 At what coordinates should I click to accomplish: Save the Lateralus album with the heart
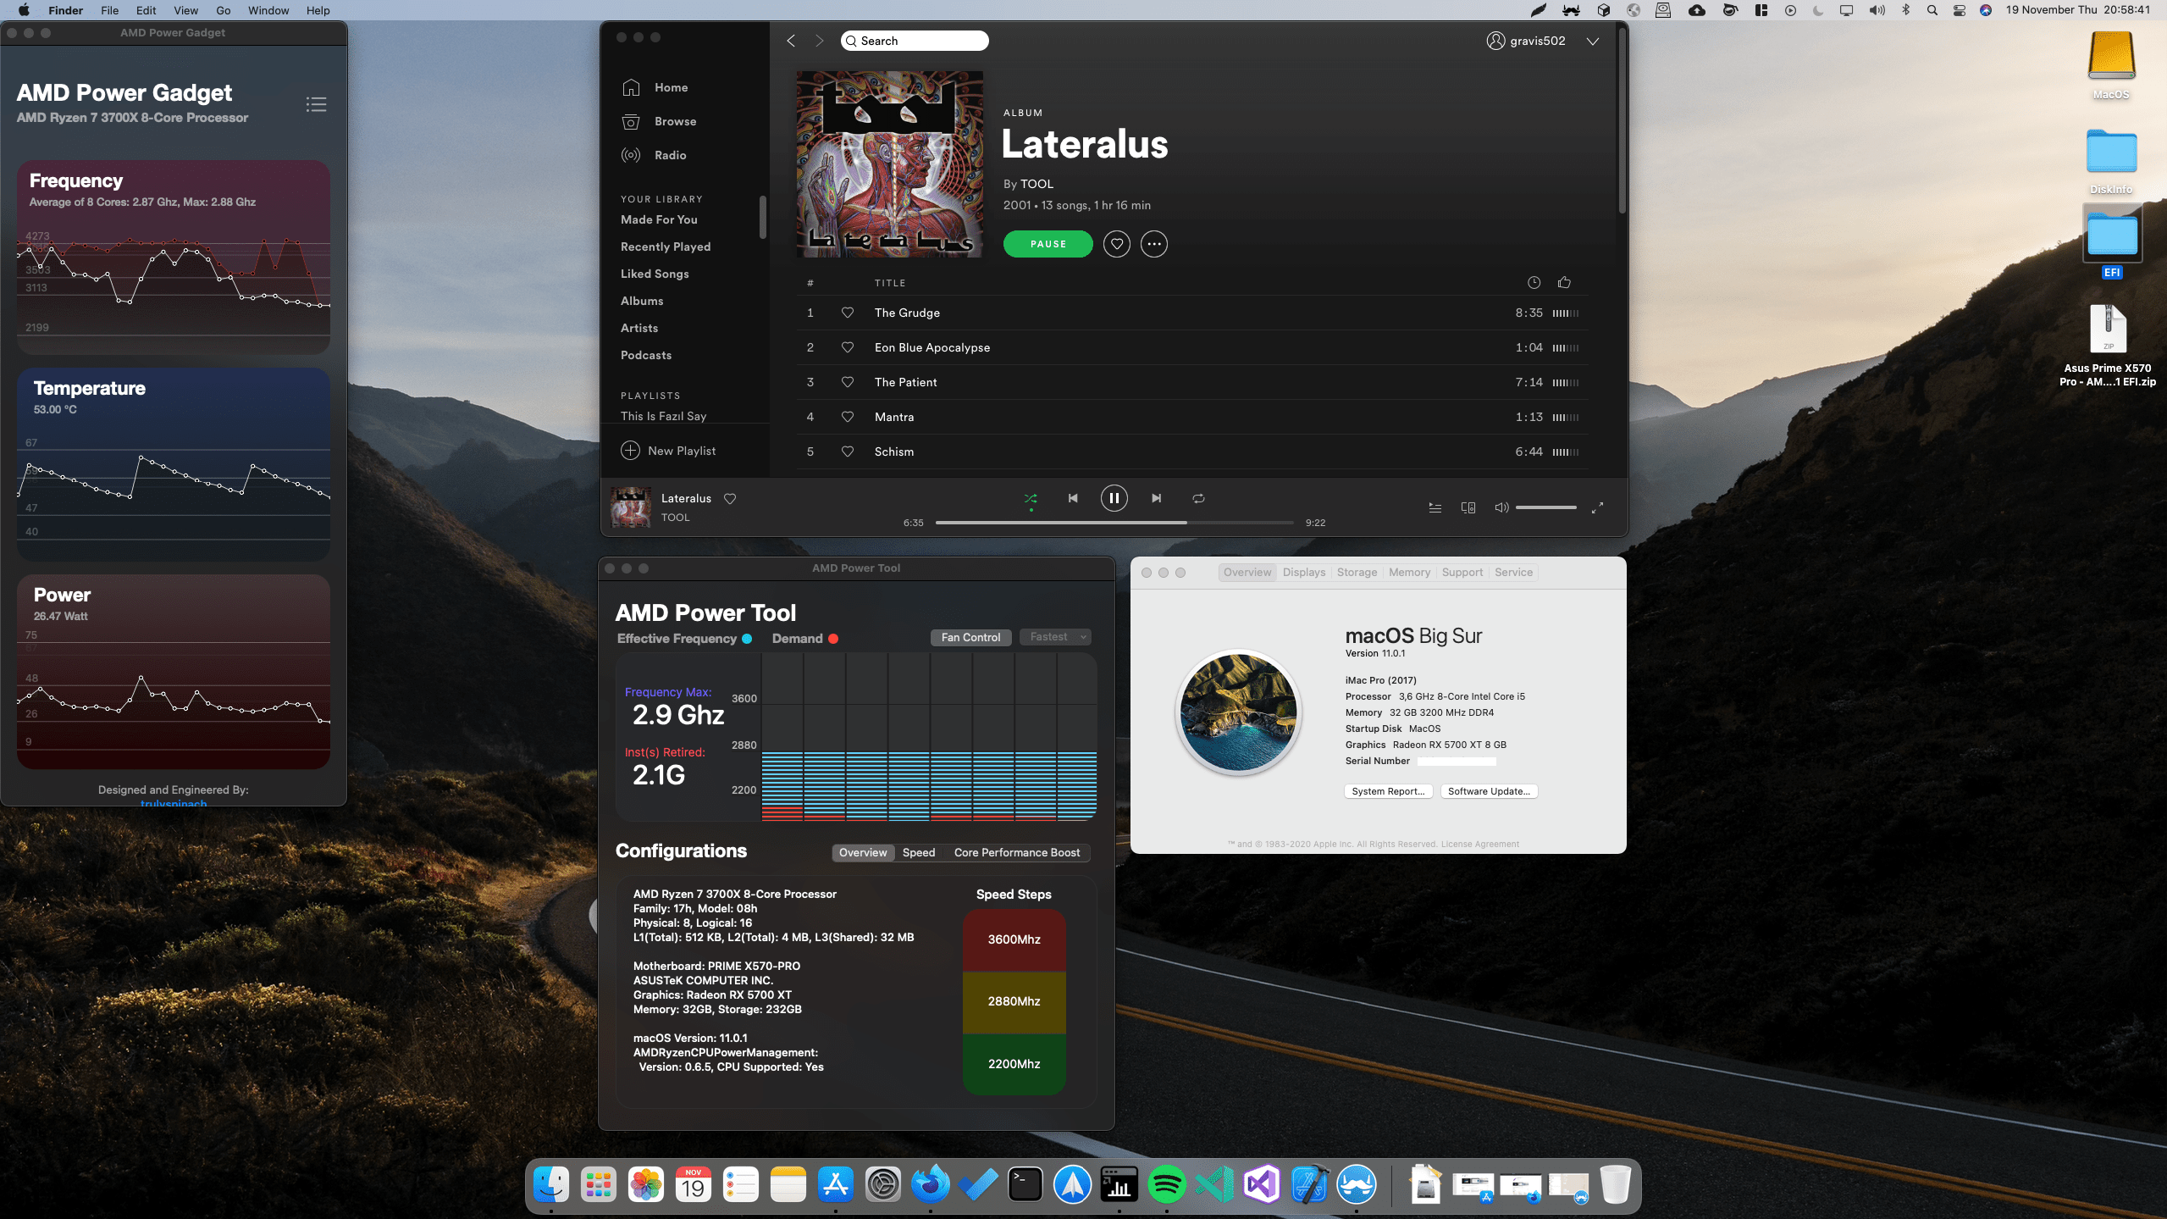(1116, 244)
